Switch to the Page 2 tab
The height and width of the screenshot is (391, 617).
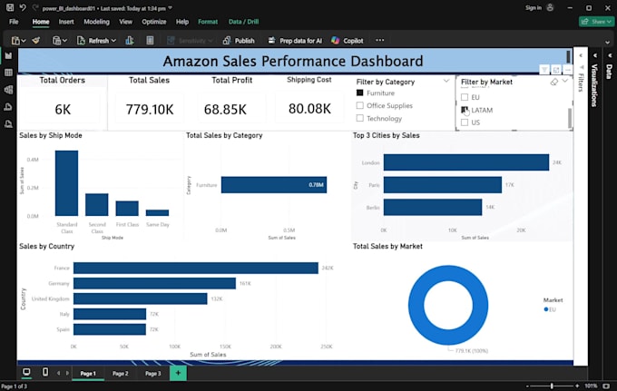click(121, 373)
